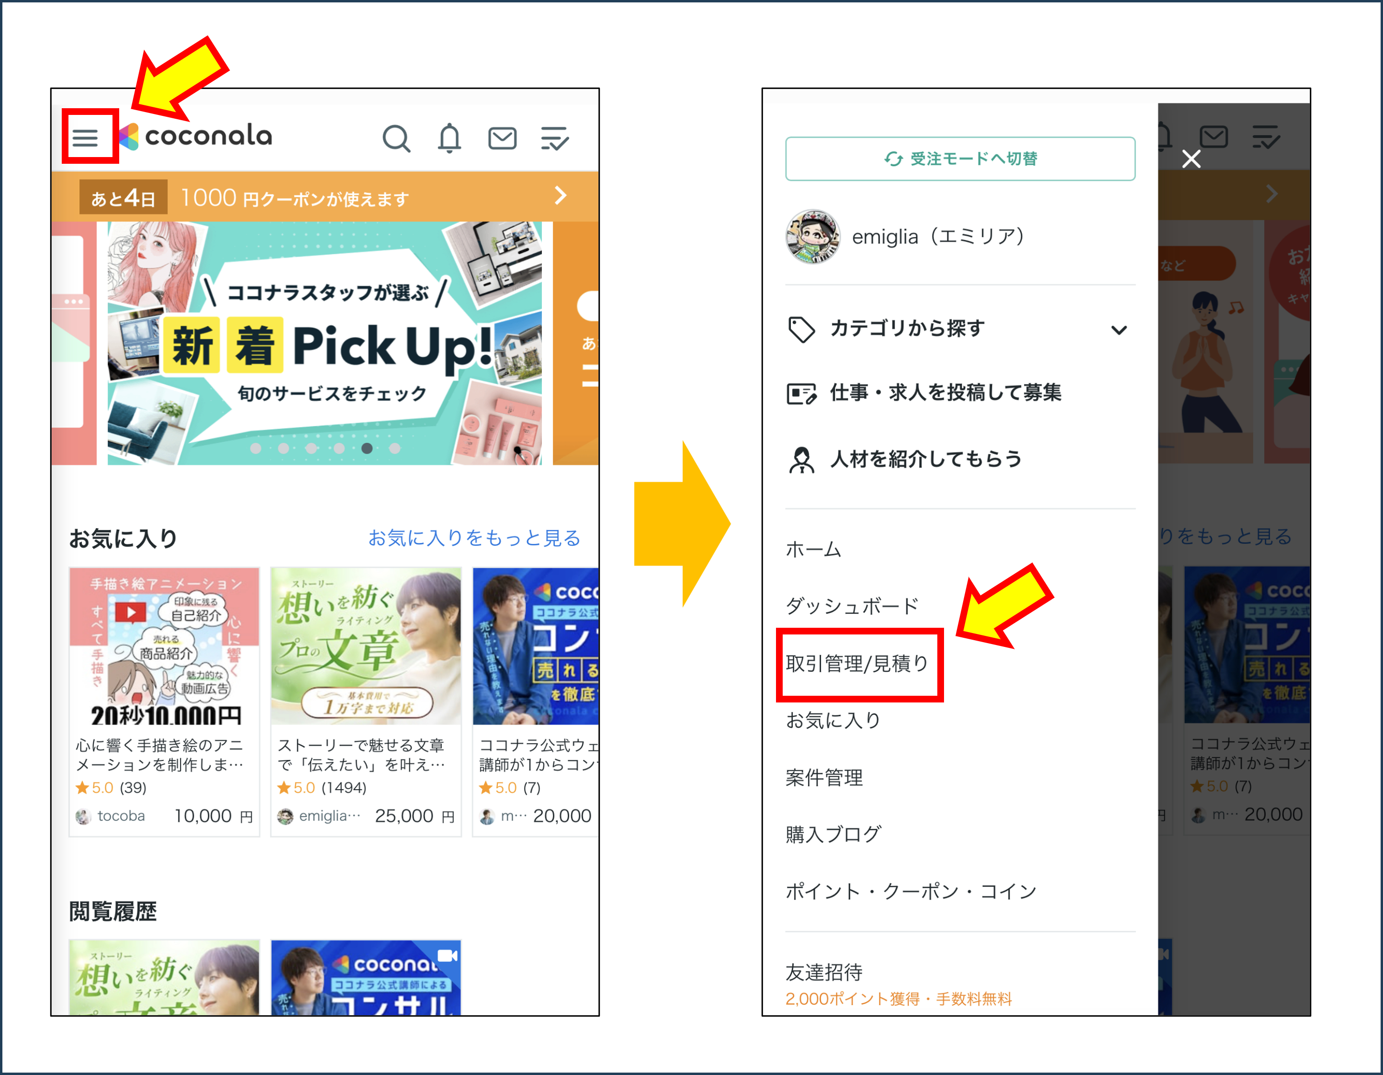
Task: Go to ホーム in the side menu
Action: pos(813,549)
